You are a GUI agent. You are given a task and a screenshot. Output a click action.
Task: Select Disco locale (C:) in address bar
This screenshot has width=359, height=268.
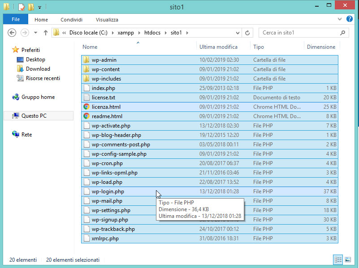pyautogui.click(x=88, y=33)
